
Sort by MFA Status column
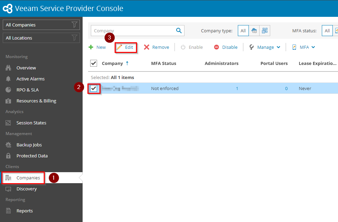163,63
